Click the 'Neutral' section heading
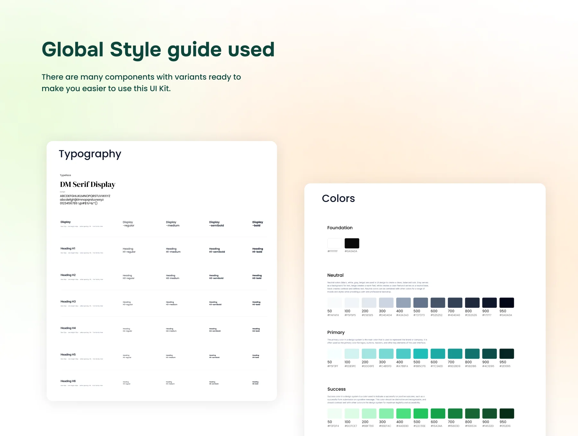 (x=335, y=275)
